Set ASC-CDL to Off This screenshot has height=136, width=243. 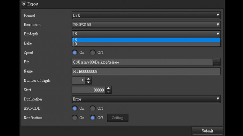coord(93,108)
